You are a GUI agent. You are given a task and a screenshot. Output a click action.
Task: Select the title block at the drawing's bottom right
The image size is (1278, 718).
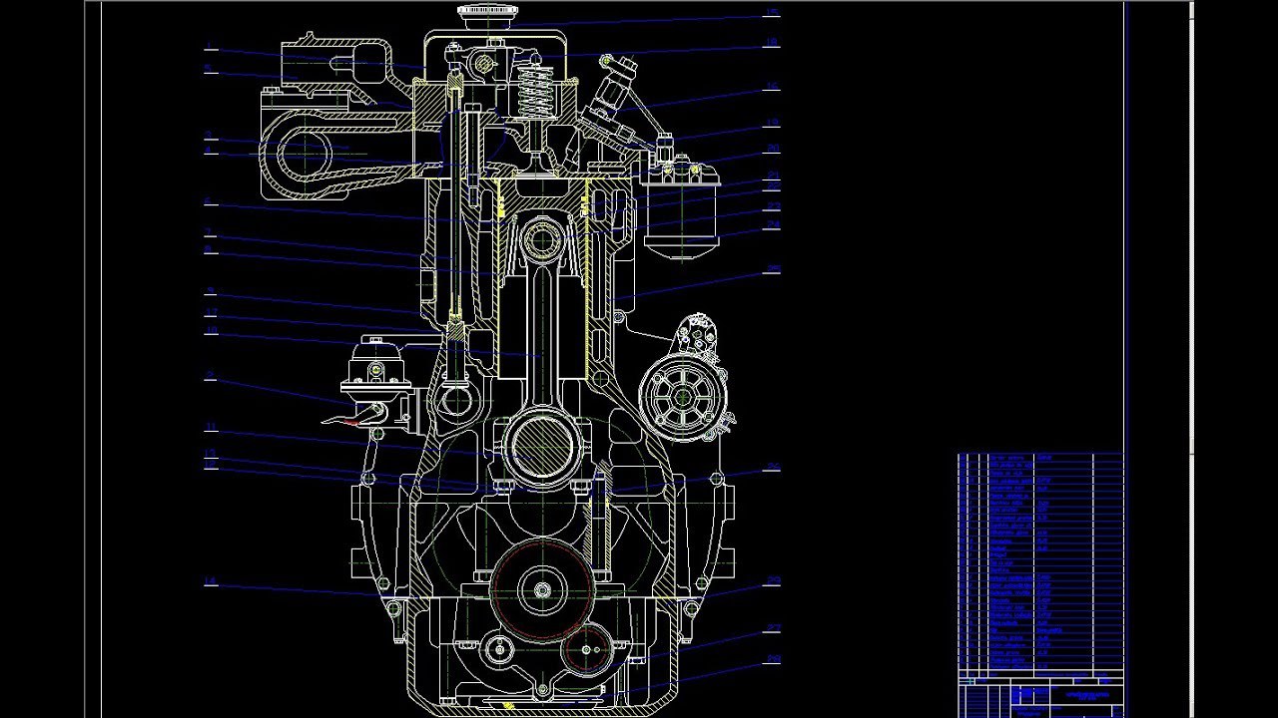click(x=1040, y=696)
